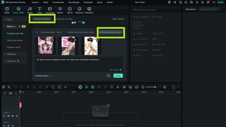Mute the Video 1 track speaker
Viewport: 226px width, 127px height.
click(8, 116)
